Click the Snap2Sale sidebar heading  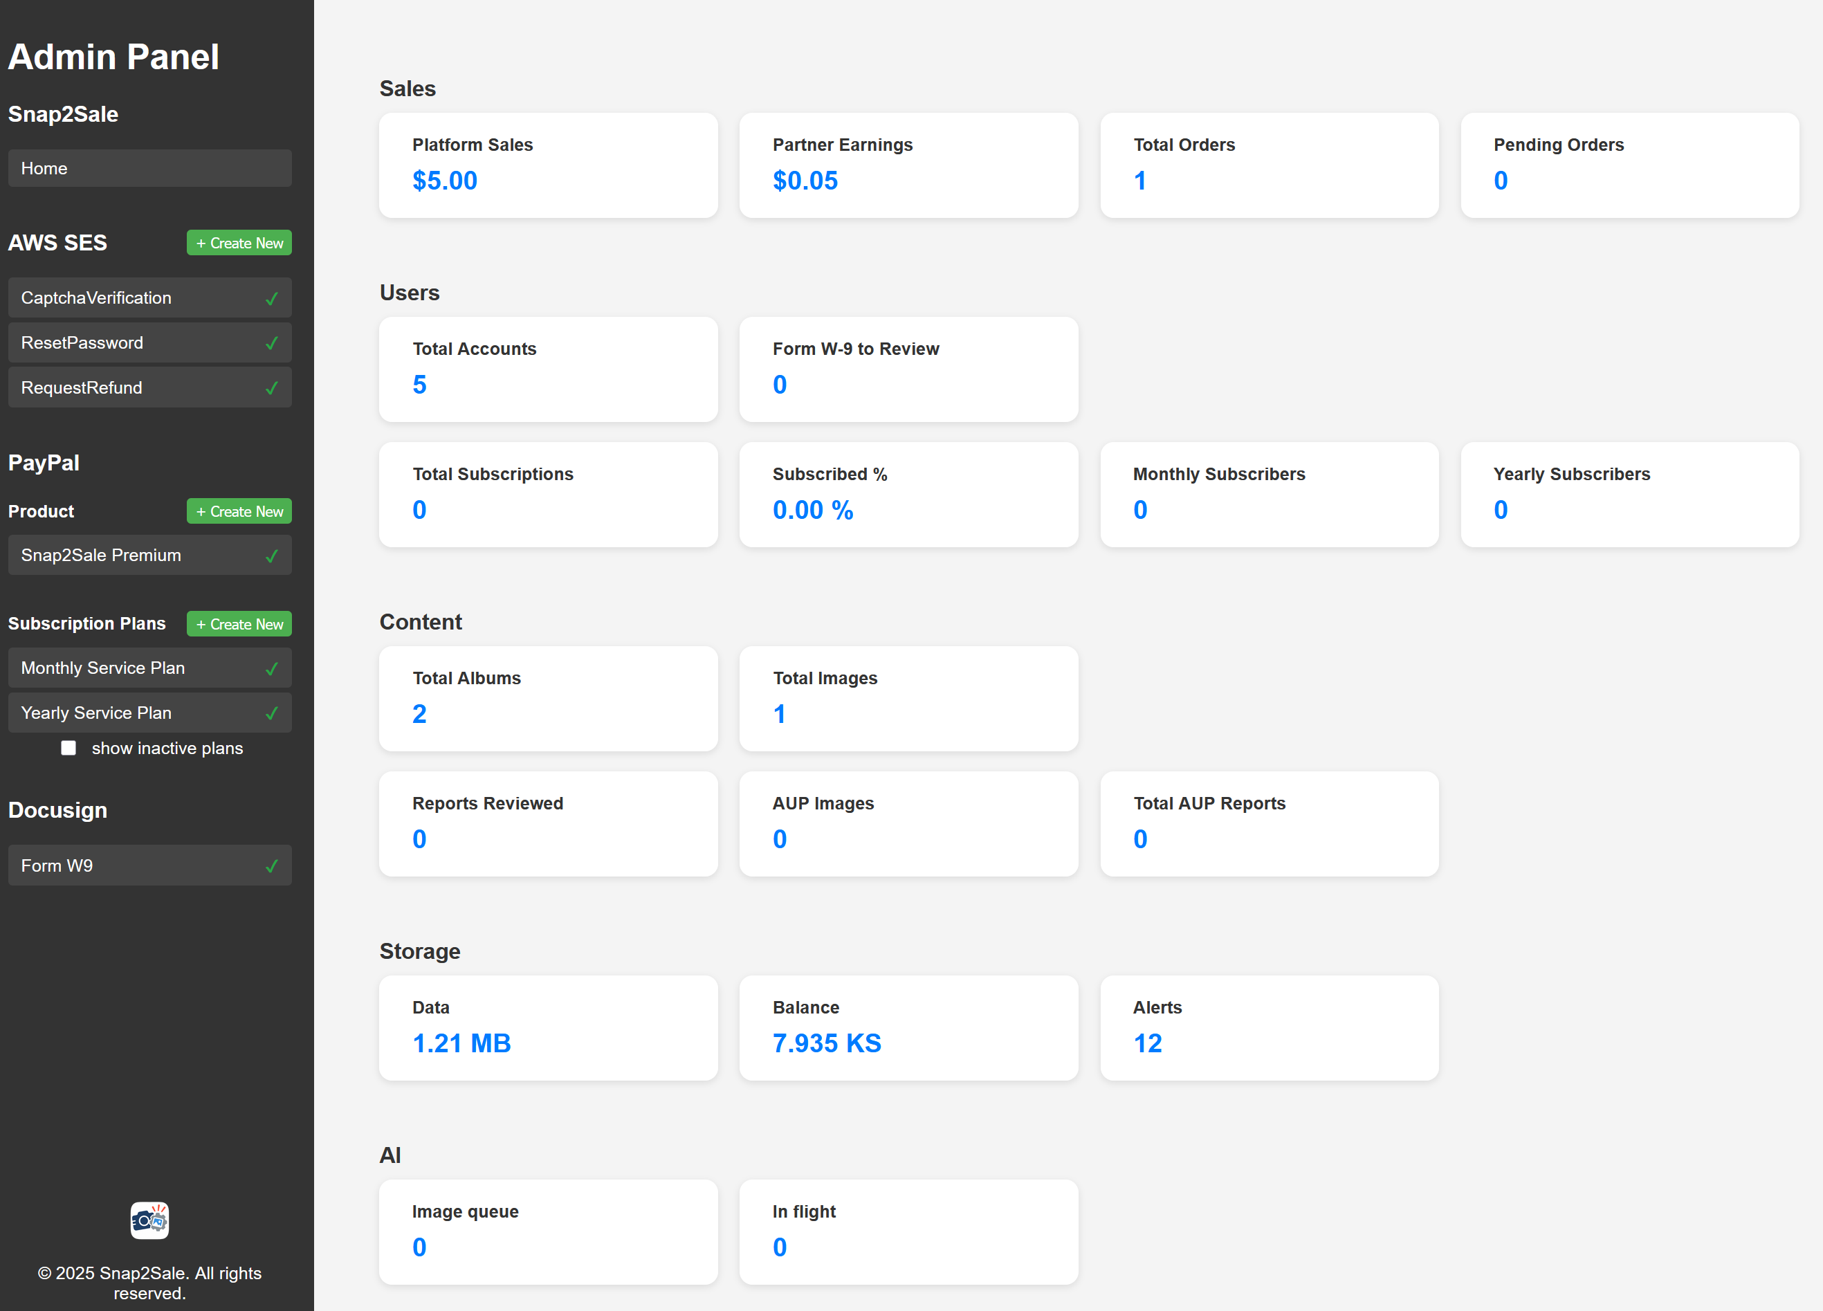point(63,114)
